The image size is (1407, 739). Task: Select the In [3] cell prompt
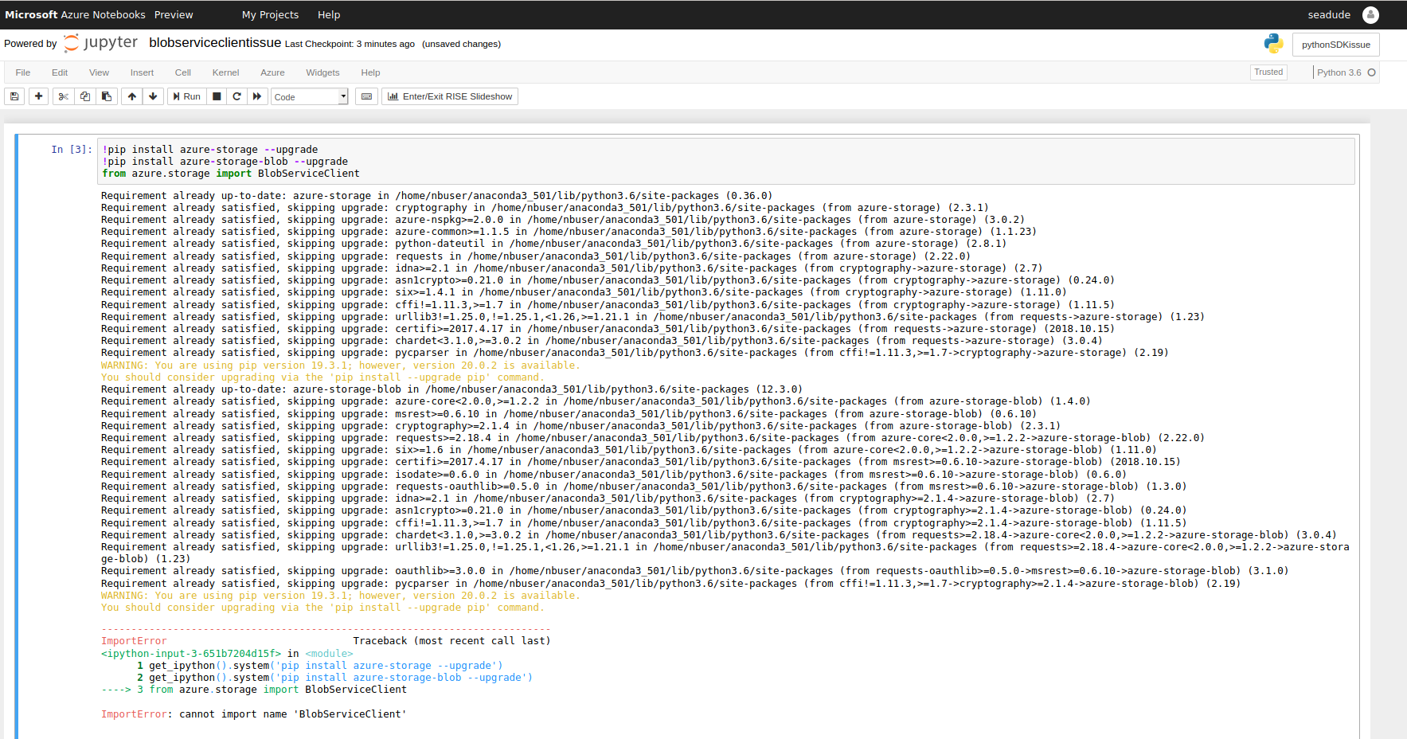tap(72, 150)
